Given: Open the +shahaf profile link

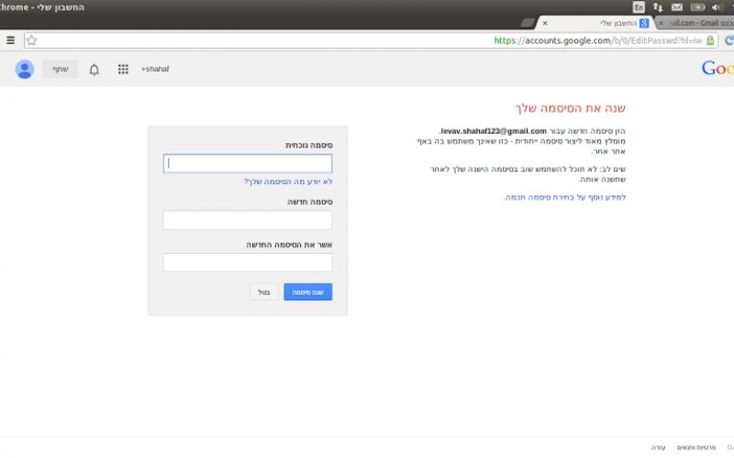Looking at the screenshot, I should 155,70.
